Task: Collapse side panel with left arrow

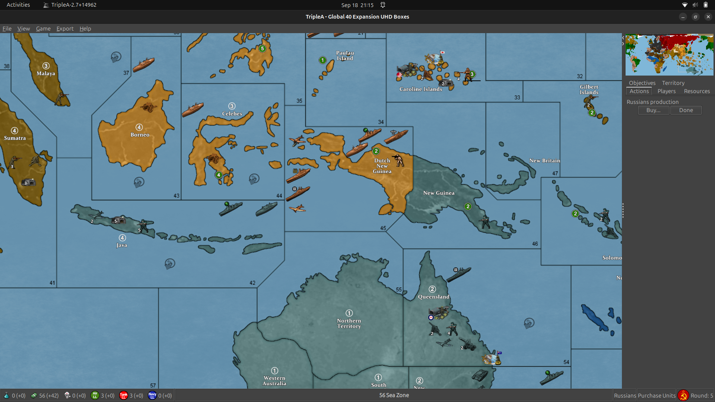Action: pos(623,38)
